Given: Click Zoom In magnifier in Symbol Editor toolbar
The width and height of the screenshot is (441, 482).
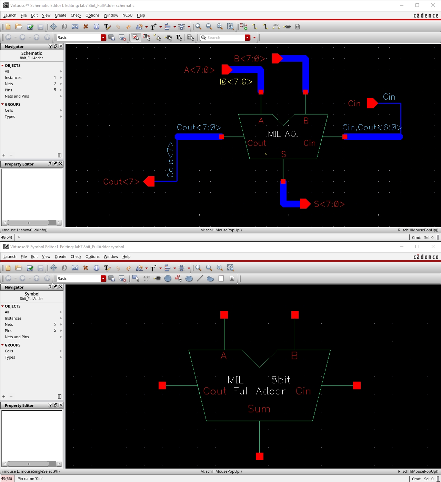Looking at the screenshot, I should pyautogui.click(x=199, y=268).
